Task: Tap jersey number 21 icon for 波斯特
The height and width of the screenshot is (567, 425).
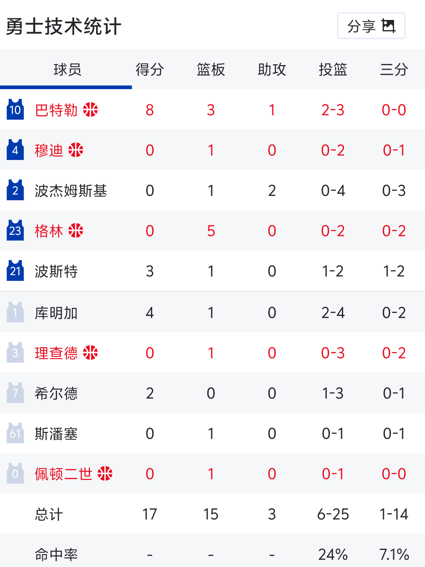Action: [x=15, y=270]
